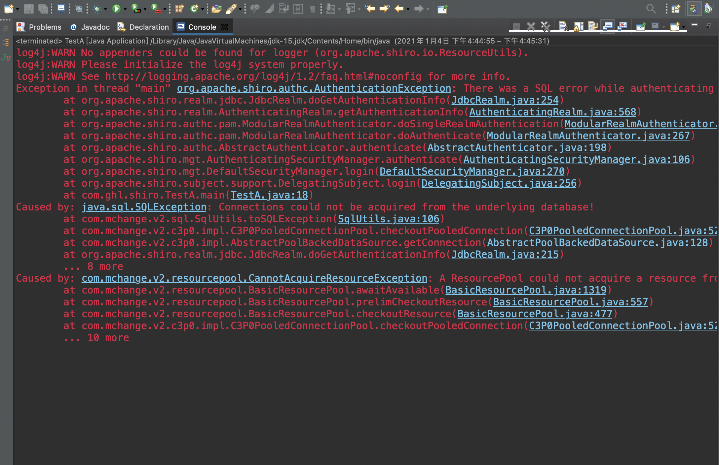Toggle Pin Editor icon in main toolbar

pos(442,9)
